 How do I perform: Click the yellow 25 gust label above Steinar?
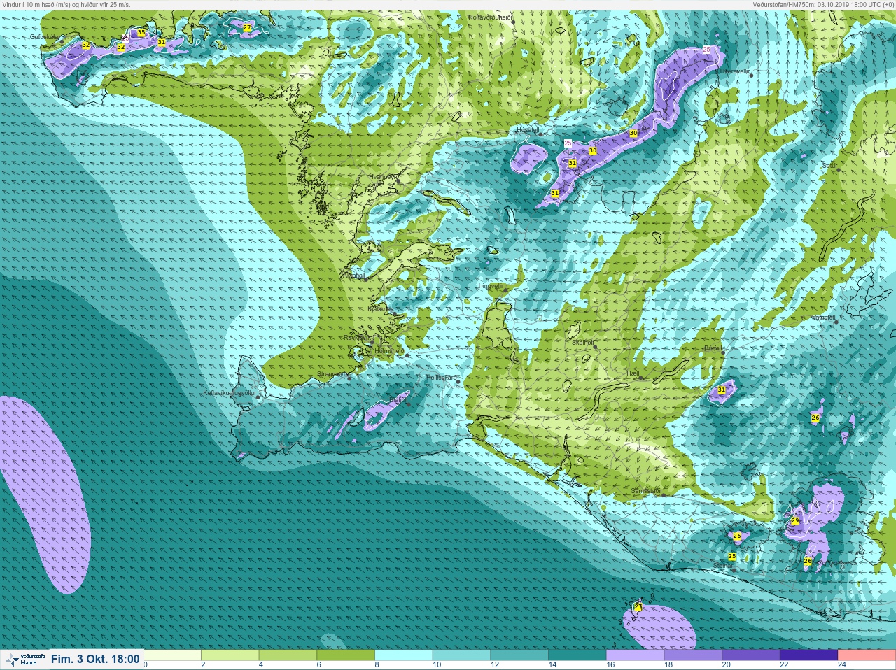(x=732, y=557)
